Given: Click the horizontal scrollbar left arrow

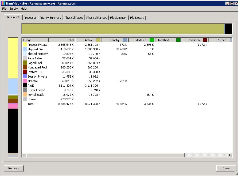Looking at the screenshot, I should click(24, 155).
